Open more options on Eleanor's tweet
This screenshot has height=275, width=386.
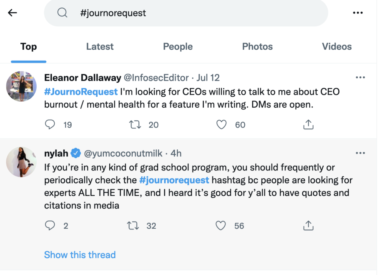click(x=360, y=77)
